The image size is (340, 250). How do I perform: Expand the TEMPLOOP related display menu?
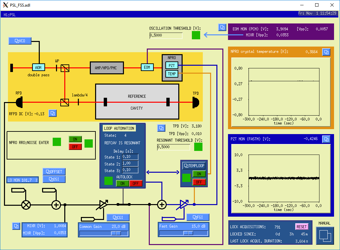coord(194,166)
